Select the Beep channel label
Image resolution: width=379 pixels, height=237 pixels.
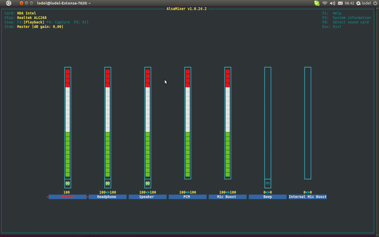point(267,197)
